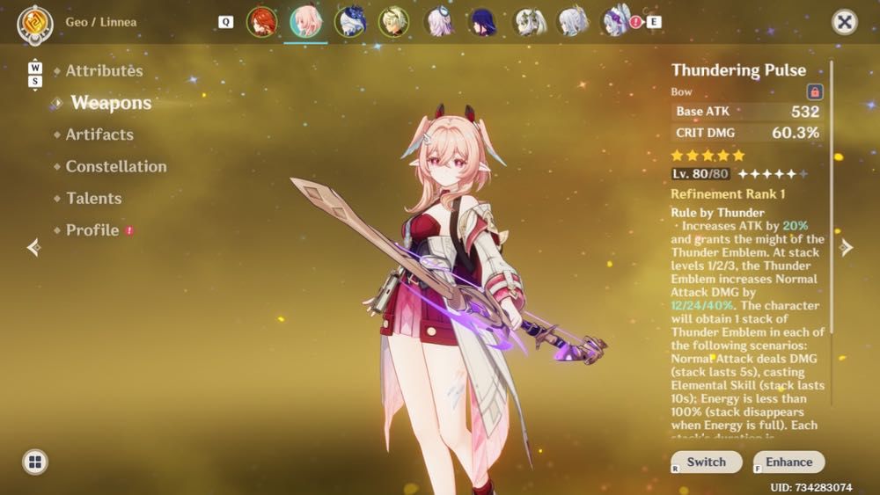Click the Geo / Linnea header label
The width and height of the screenshot is (880, 495).
[x=101, y=23]
